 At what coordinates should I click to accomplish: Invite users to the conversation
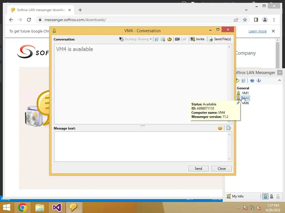(x=198, y=39)
